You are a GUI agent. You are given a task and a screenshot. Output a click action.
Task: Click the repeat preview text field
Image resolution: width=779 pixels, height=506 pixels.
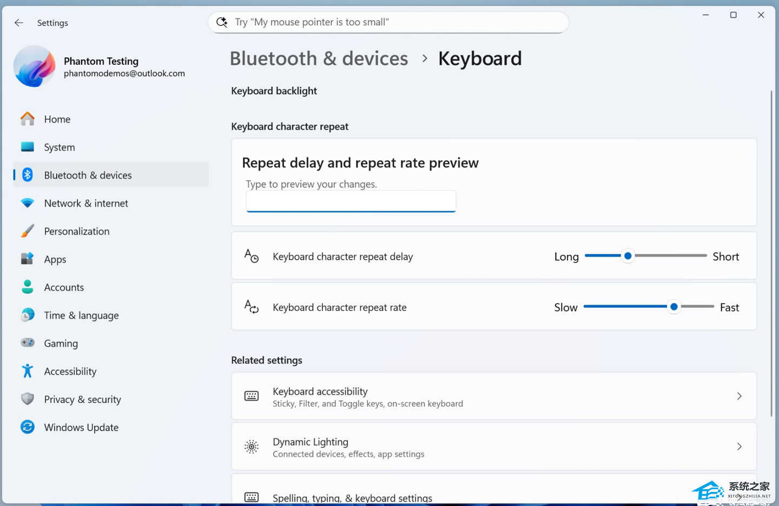point(351,201)
